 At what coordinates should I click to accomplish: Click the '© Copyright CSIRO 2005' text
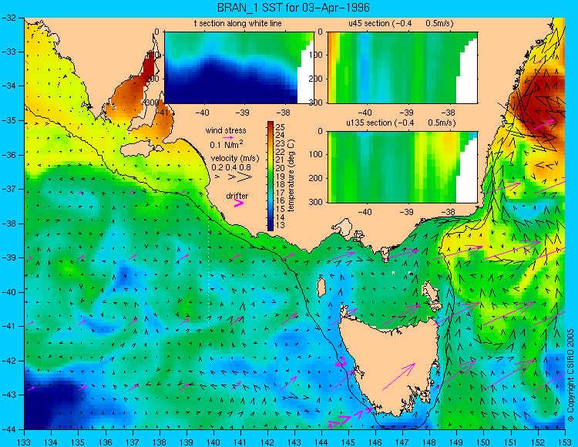570,375
